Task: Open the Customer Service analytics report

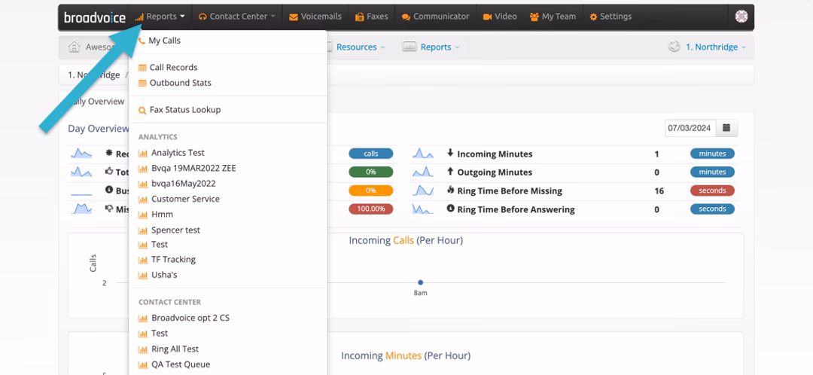Action: click(x=185, y=199)
